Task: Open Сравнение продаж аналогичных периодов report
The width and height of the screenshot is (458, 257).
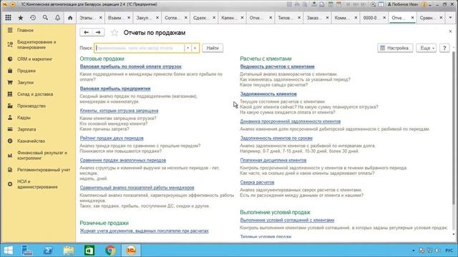Action: coord(122,160)
